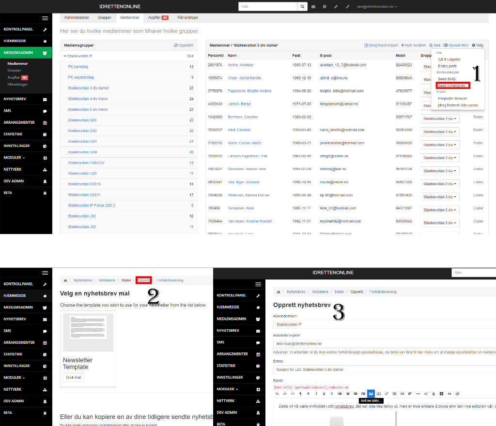Click the bold formatting icon in editor toolbar

click(309, 394)
